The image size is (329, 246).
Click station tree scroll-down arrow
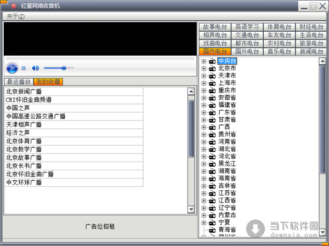(322, 232)
